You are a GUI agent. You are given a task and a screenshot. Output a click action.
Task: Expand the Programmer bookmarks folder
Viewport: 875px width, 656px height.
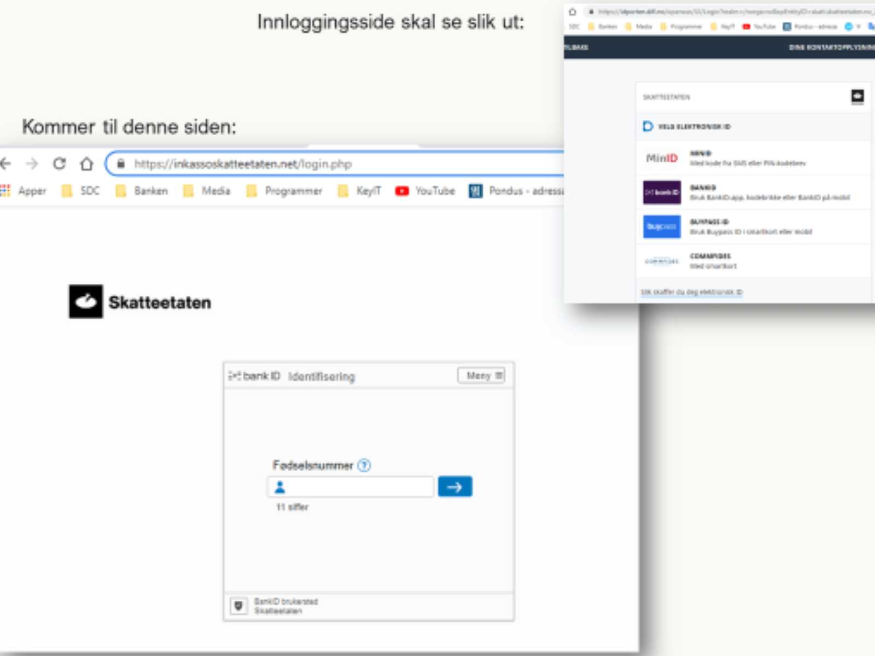[293, 191]
